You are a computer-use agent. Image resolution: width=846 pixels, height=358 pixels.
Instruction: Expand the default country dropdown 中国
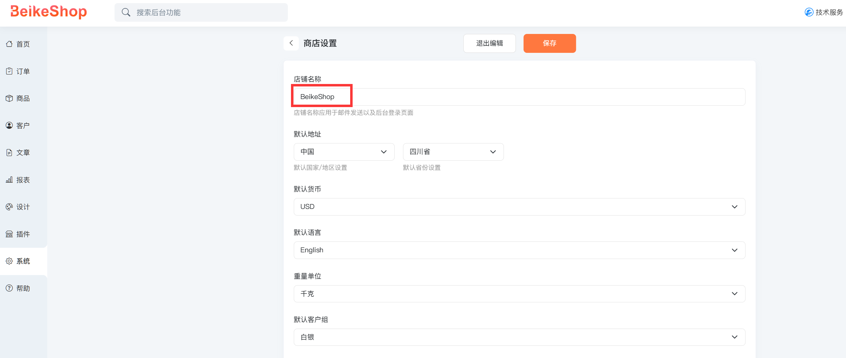point(344,152)
